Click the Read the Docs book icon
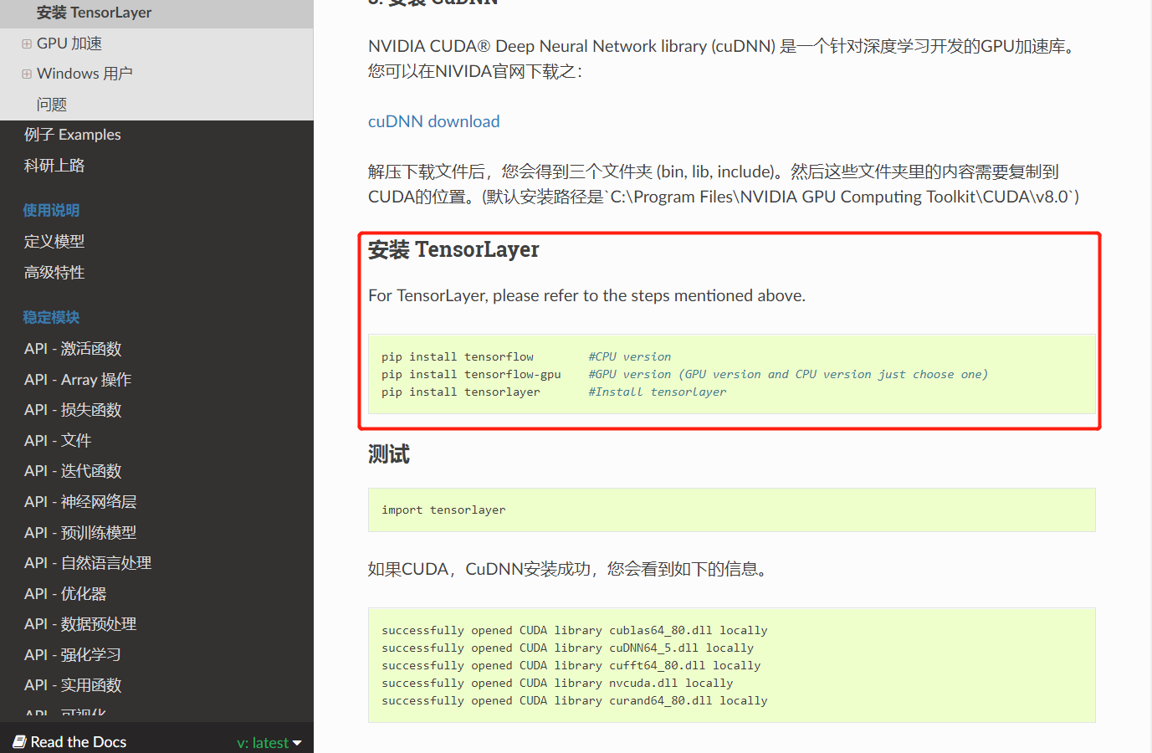Viewport: 1152px width, 753px height. (22, 741)
